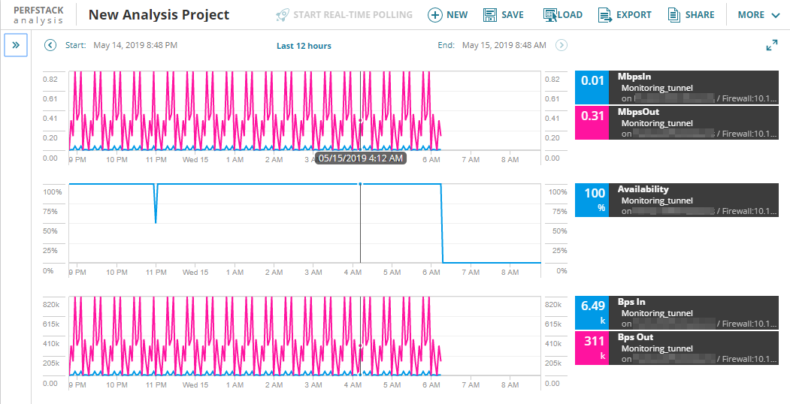Go to previous time range arrow
Viewport: 790px width, 404px height.
50,45
